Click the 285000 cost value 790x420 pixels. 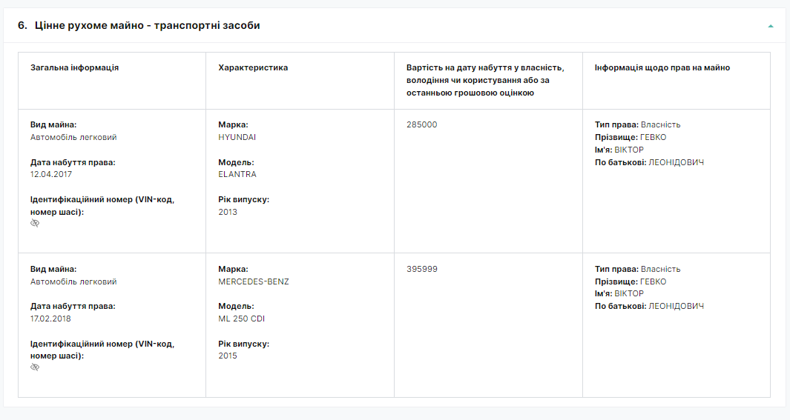coord(422,124)
